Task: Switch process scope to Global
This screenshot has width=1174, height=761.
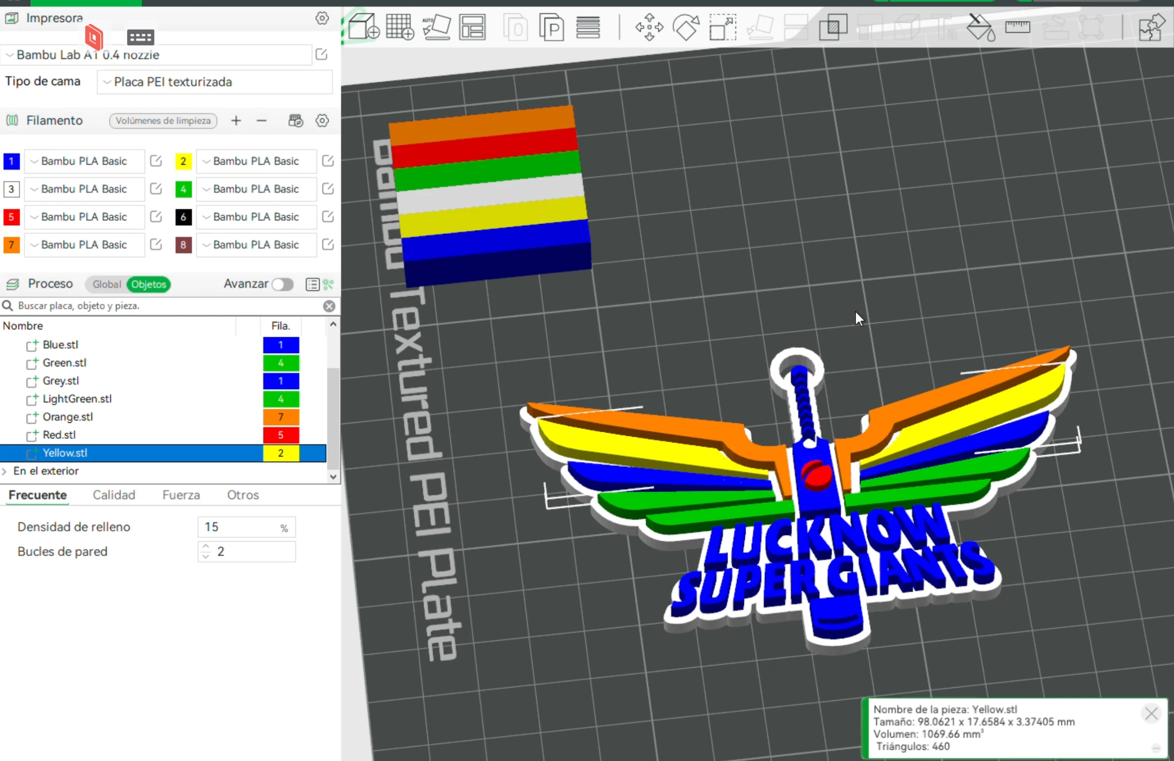Action: point(107,284)
